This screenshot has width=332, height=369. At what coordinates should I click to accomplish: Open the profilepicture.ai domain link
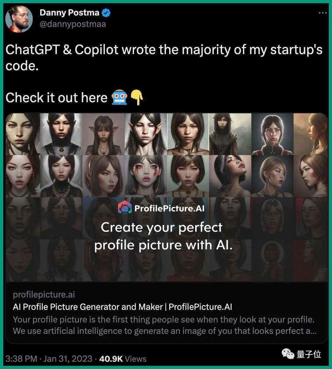click(x=44, y=294)
